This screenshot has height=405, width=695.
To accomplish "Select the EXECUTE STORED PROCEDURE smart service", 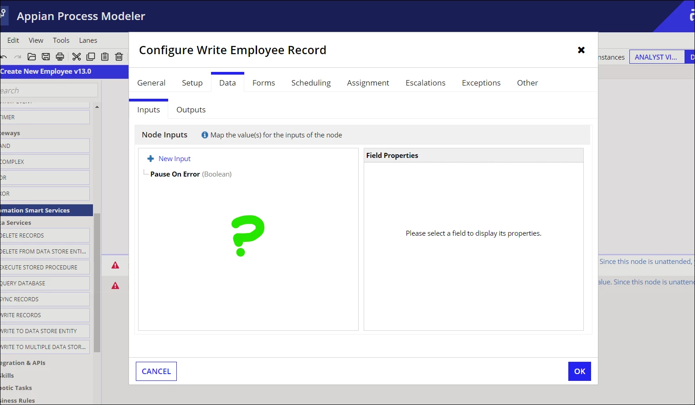I will [x=45, y=267].
